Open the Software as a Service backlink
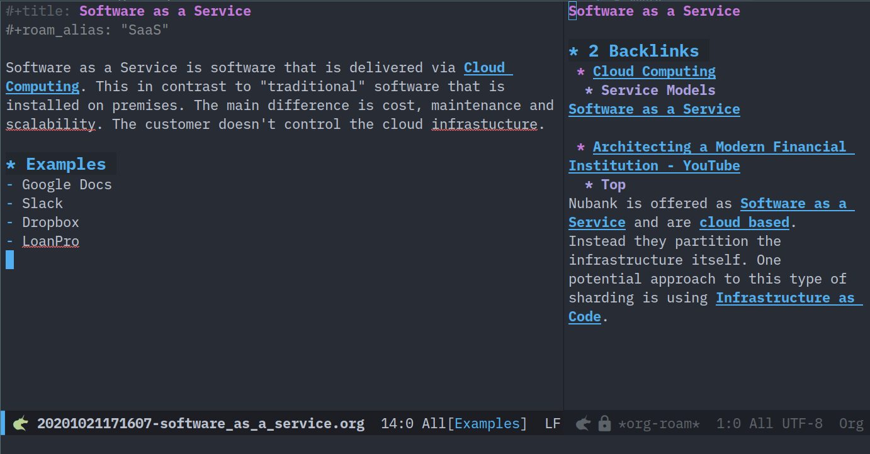870x454 pixels. point(653,109)
